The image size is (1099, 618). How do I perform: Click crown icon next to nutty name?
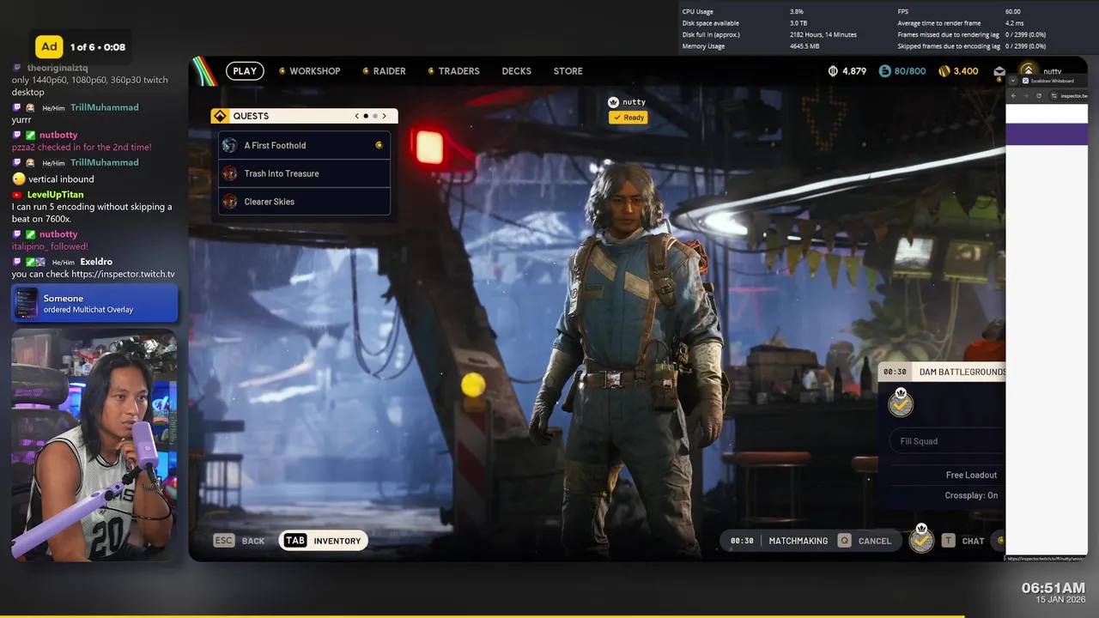pyautogui.click(x=613, y=102)
